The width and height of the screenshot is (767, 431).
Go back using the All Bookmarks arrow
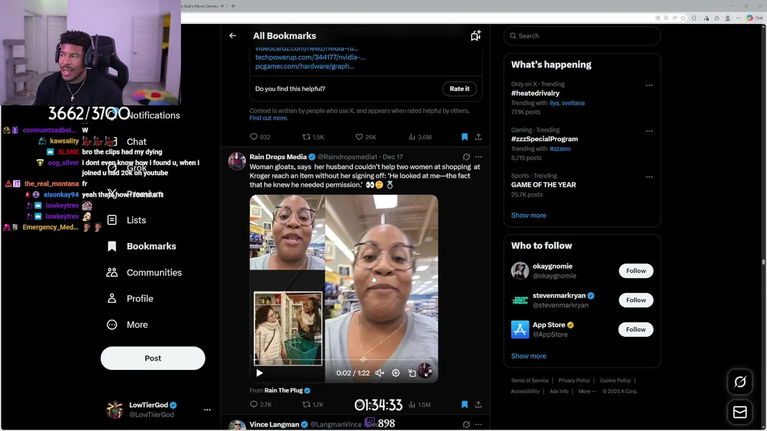[232, 36]
